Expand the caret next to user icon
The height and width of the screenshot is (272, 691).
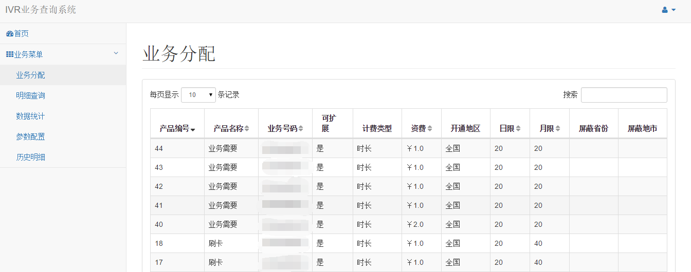tap(674, 10)
